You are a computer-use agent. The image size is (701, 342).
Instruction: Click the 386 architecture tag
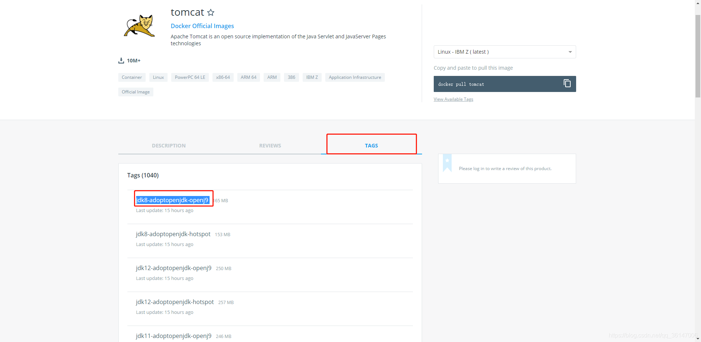pyautogui.click(x=291, y=77)
